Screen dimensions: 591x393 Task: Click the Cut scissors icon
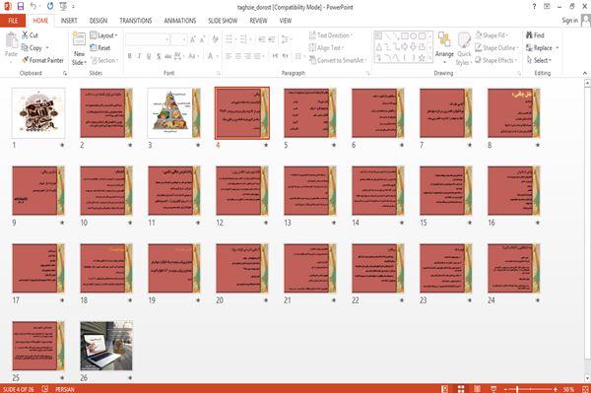point(25,35)
